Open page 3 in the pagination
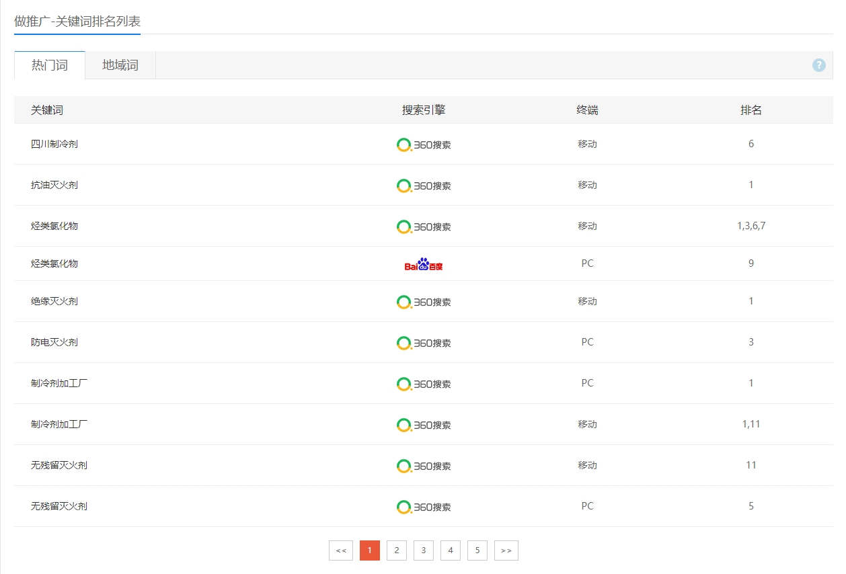This screenshot has width=846, height=574. 424,550
